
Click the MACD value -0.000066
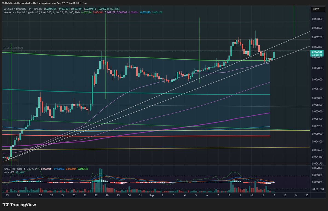click(46, 169)
